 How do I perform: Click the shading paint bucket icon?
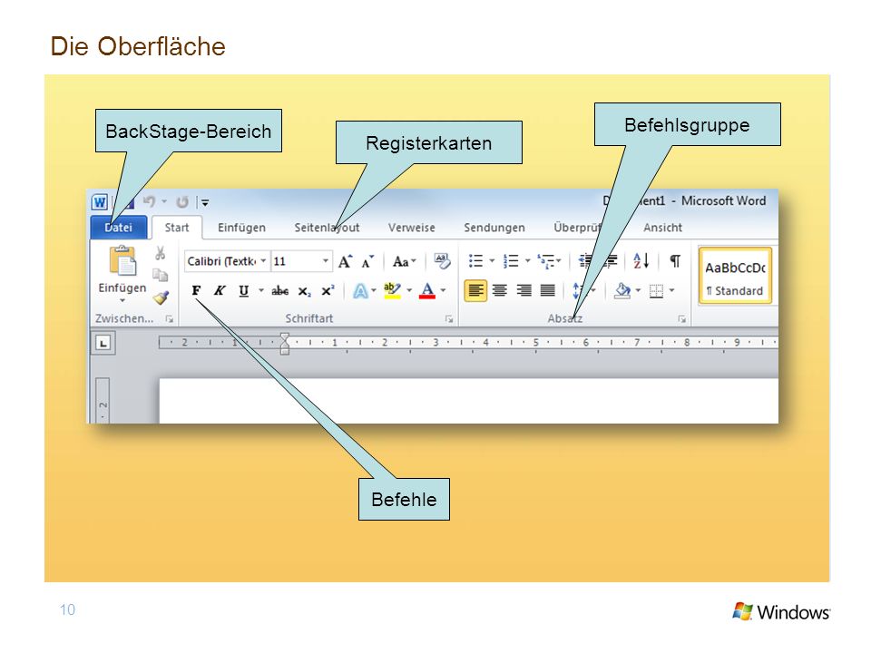pyautogui.click(x=622, y=290)
